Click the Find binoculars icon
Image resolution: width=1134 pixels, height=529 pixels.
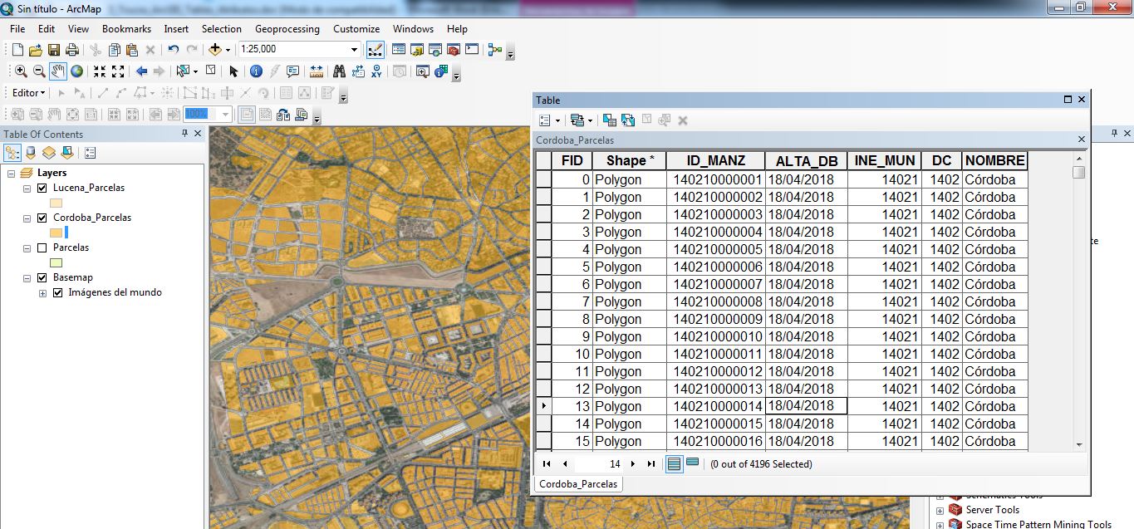pos(339,71)
